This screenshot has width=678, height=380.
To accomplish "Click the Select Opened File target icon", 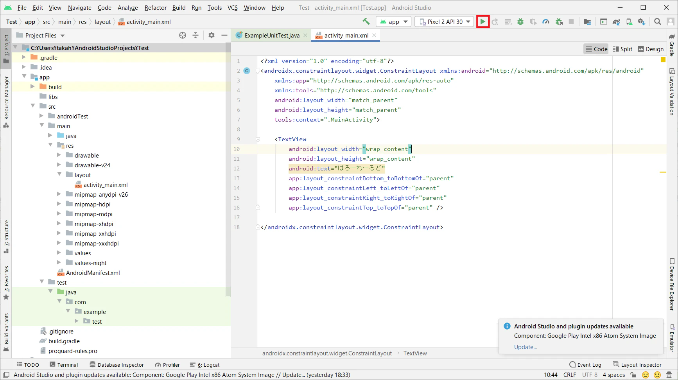I will coord(183,36).
